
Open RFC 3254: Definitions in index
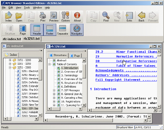coord(30,82)
